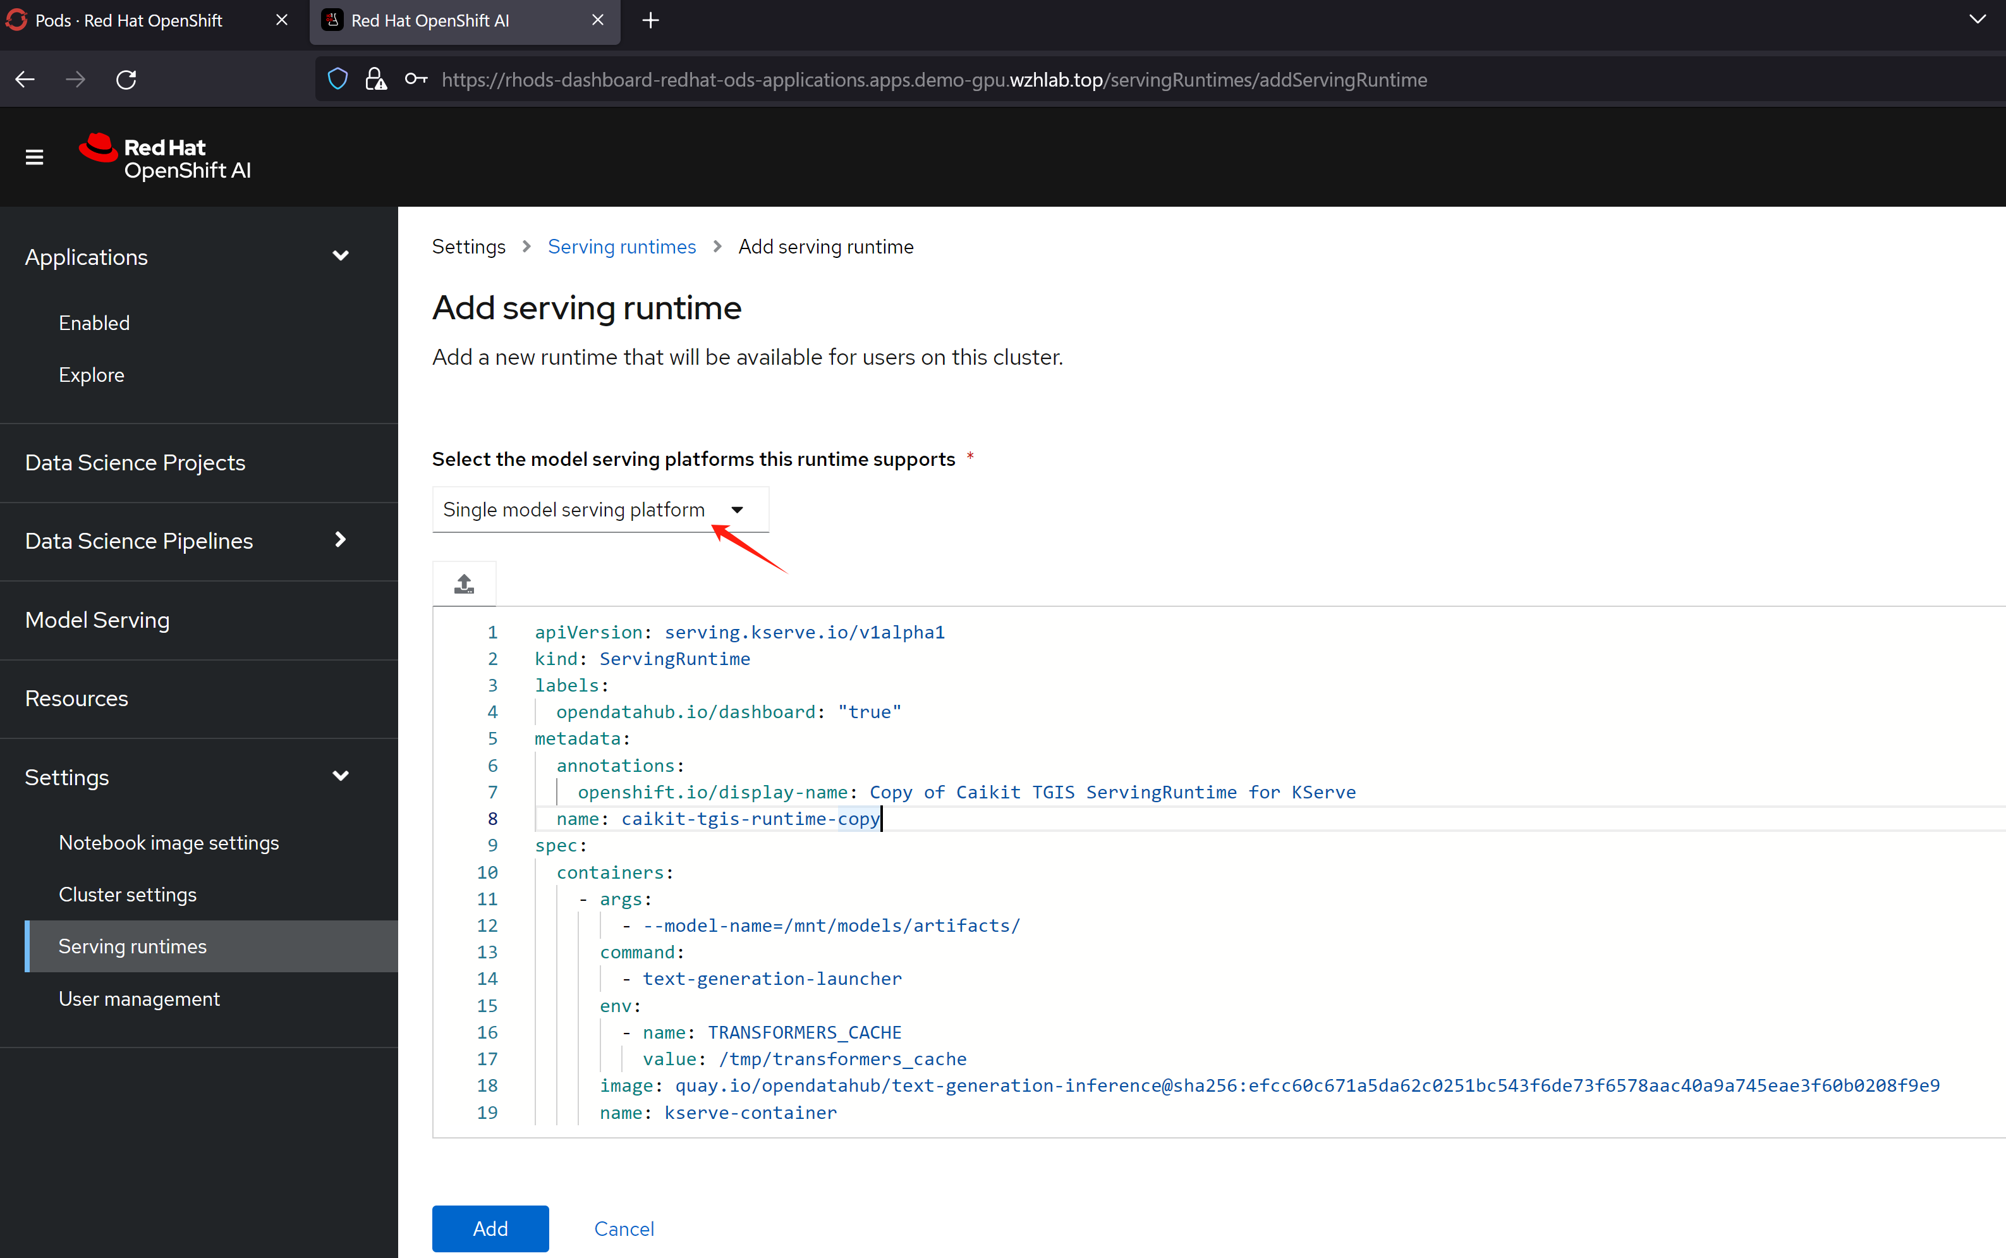The image size is (2006, 1258).
Task: Expand Data Science Pipelines section
Action: [340, 540]
